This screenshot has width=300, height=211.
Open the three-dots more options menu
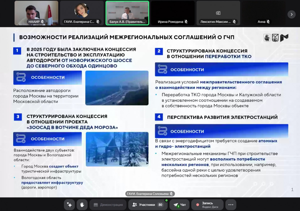(x=231, y=205)
